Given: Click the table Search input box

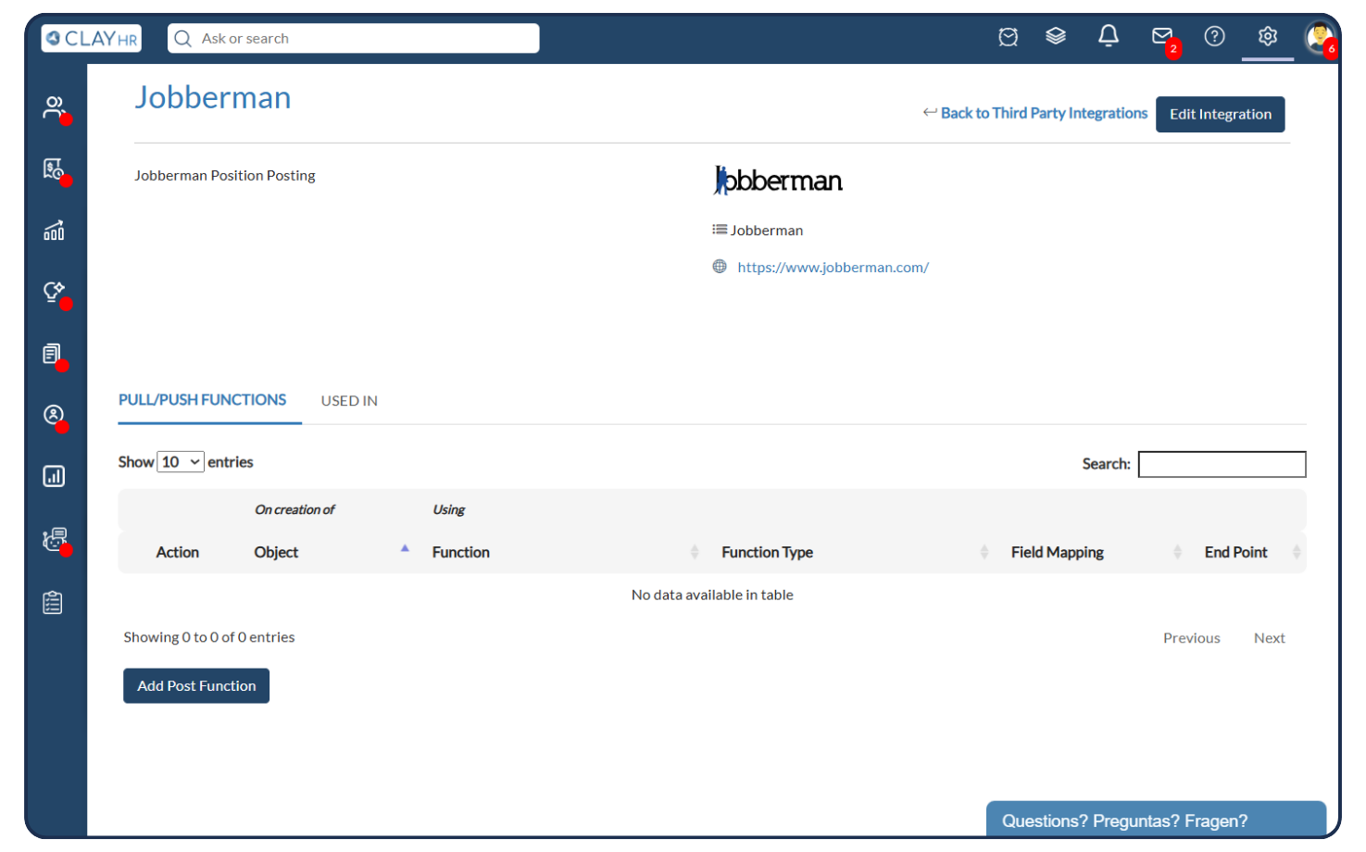Looking at the screenshot, I should click(x=1222, y=464).
